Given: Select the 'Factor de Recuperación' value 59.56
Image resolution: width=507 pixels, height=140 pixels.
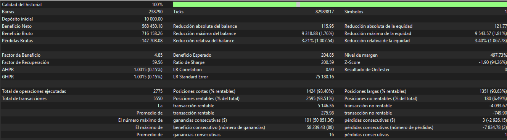Looking at the screenshot, I should click(x=157, y=62).
